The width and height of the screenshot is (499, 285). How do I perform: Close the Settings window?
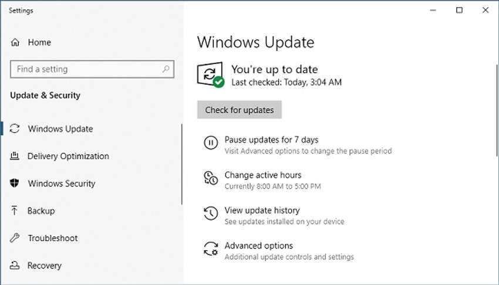coord(485,10)
